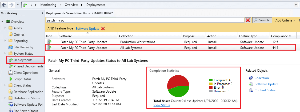Sort by the Purpose column header

194,36
